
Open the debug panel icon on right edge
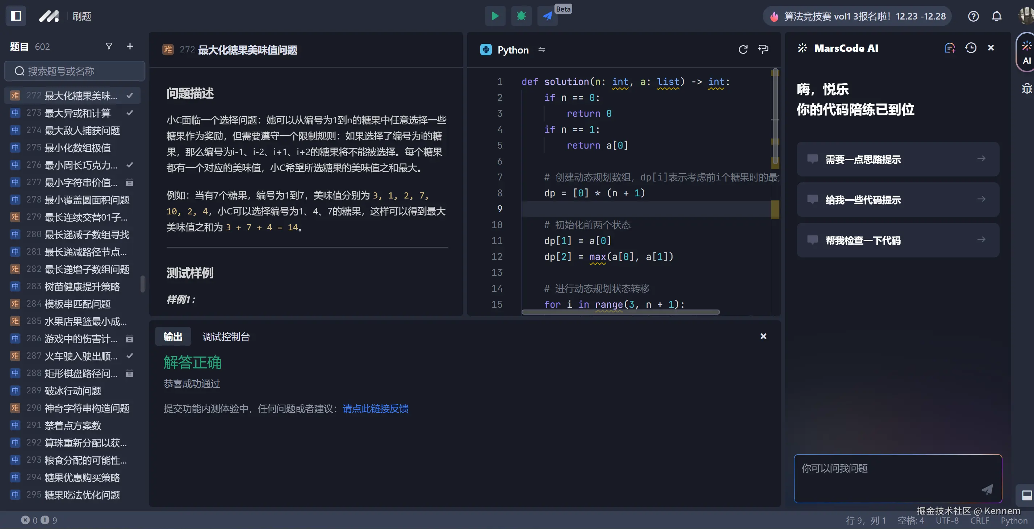coord(1026,88)
